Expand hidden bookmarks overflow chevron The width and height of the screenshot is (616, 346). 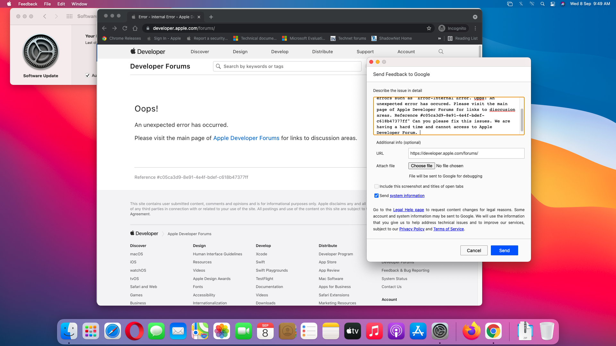click(439, 38)
